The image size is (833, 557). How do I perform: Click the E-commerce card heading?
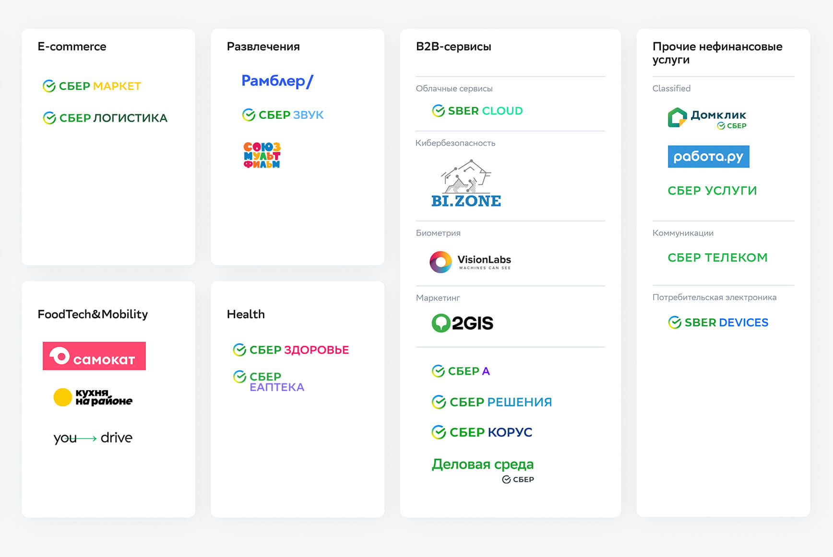pos(72,46)
